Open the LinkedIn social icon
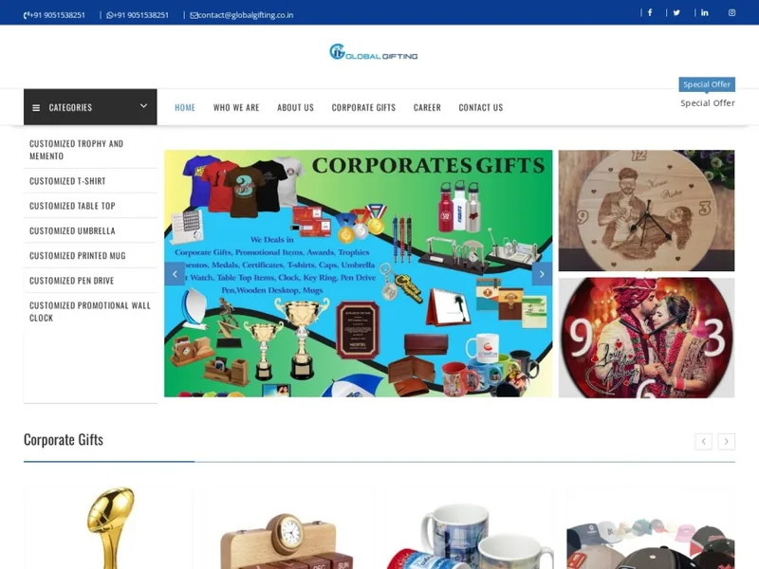The width and height of the screenshot is (759, 569). tap(704, 12)
